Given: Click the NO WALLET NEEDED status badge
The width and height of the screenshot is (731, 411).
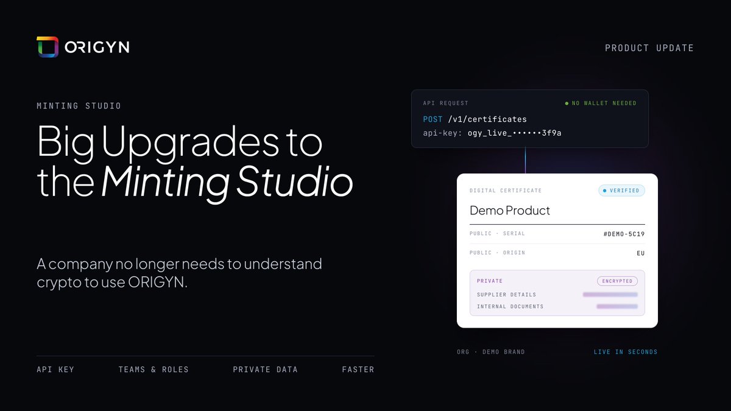Looking at the screenshot, I should [x=601, y=104].
